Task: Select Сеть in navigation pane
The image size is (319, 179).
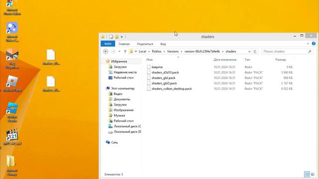Action: (x=114, y=143)
